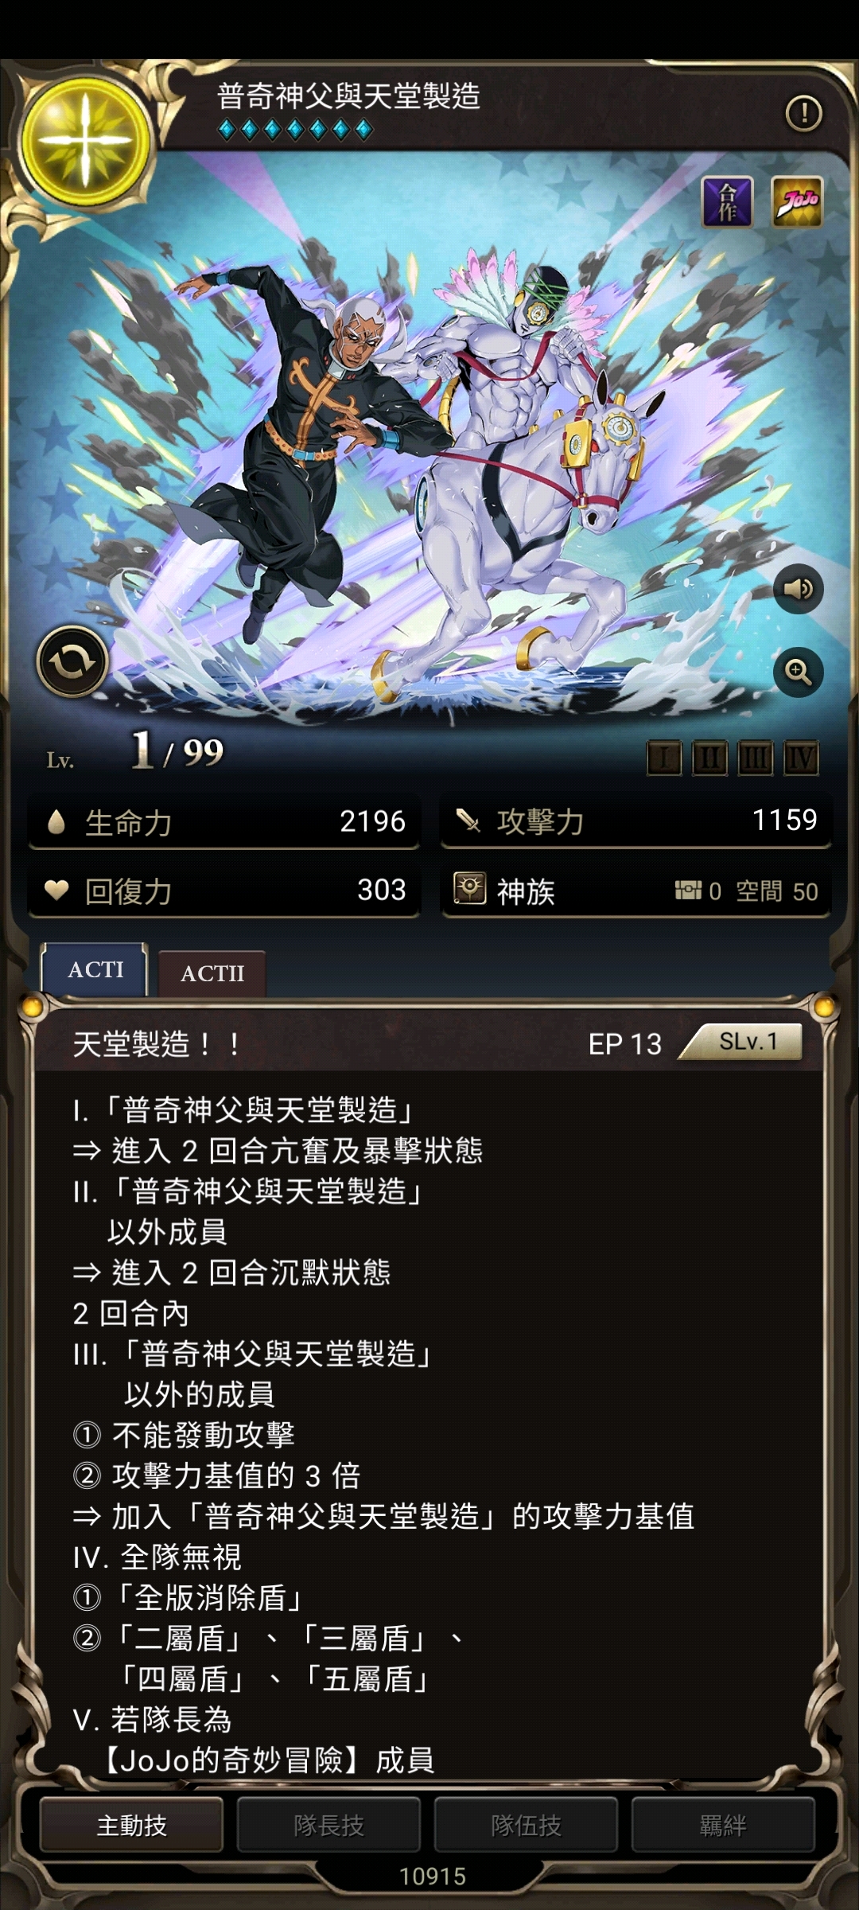Tap the 神族 race icon
Screen dimensions: 859x1910
(469, 888)
